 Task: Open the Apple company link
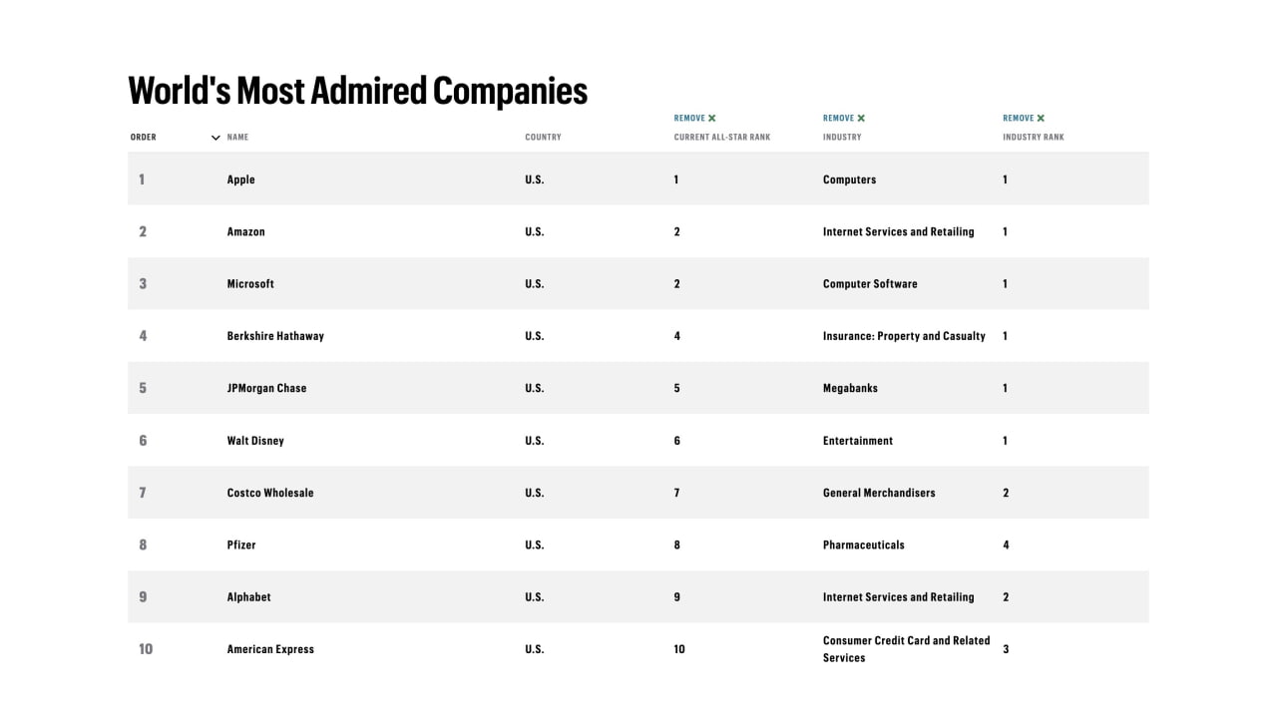pyautogui.click(x=240, y=179)
